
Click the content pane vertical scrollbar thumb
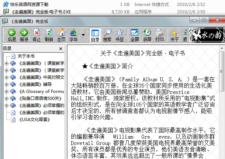(x=222, y=71)
